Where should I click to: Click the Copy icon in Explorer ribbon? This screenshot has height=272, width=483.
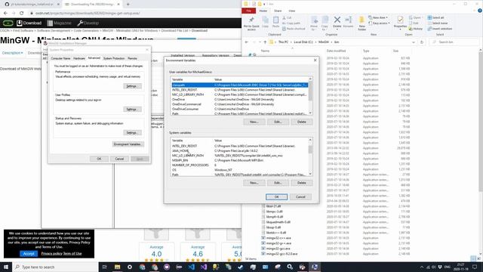point(265,22)
